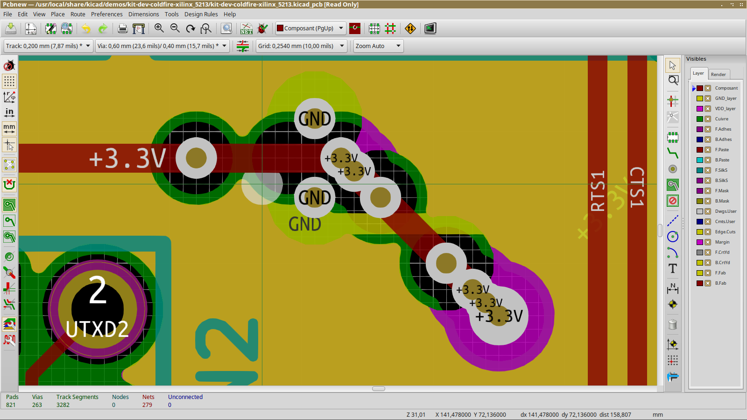Toggle visibility checkbox for Edge.Cuts layer
Viewport: 747px width, 420px height.
pos(708,232)
